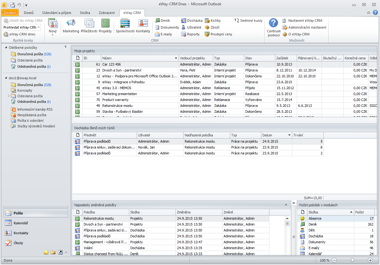
Task: Open the Marketing module
Action: pyautogui.click(x=71, y=26)
